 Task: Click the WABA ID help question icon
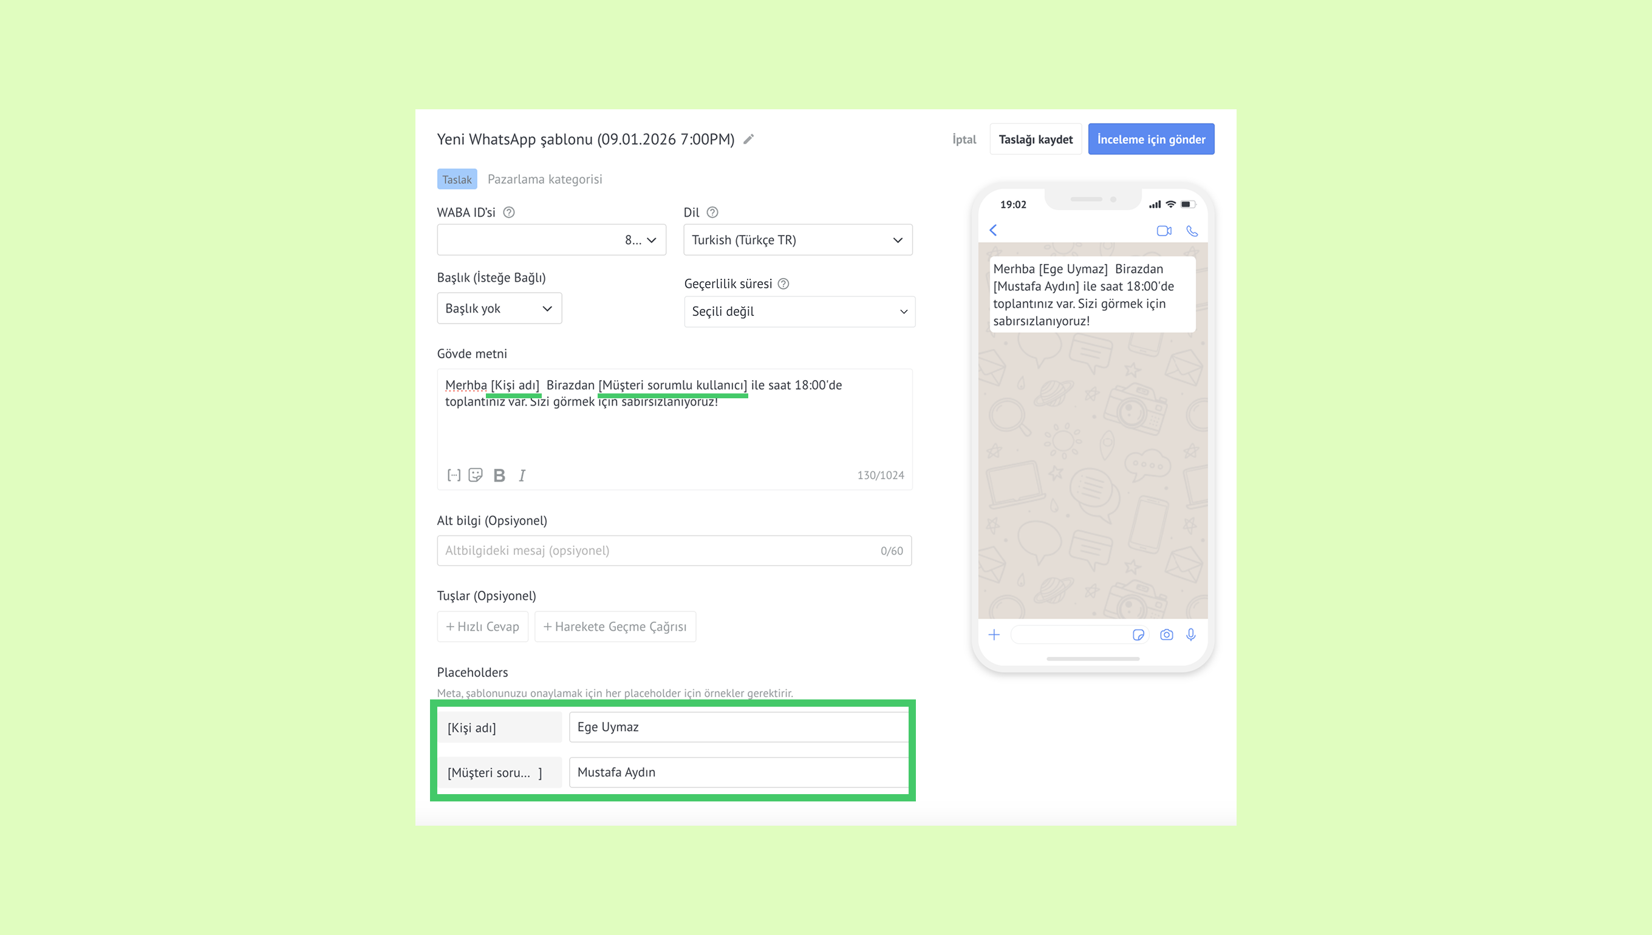click(x=509, y=212)
